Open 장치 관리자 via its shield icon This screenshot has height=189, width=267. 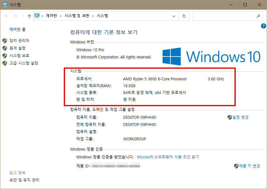(x=5, y=40)
